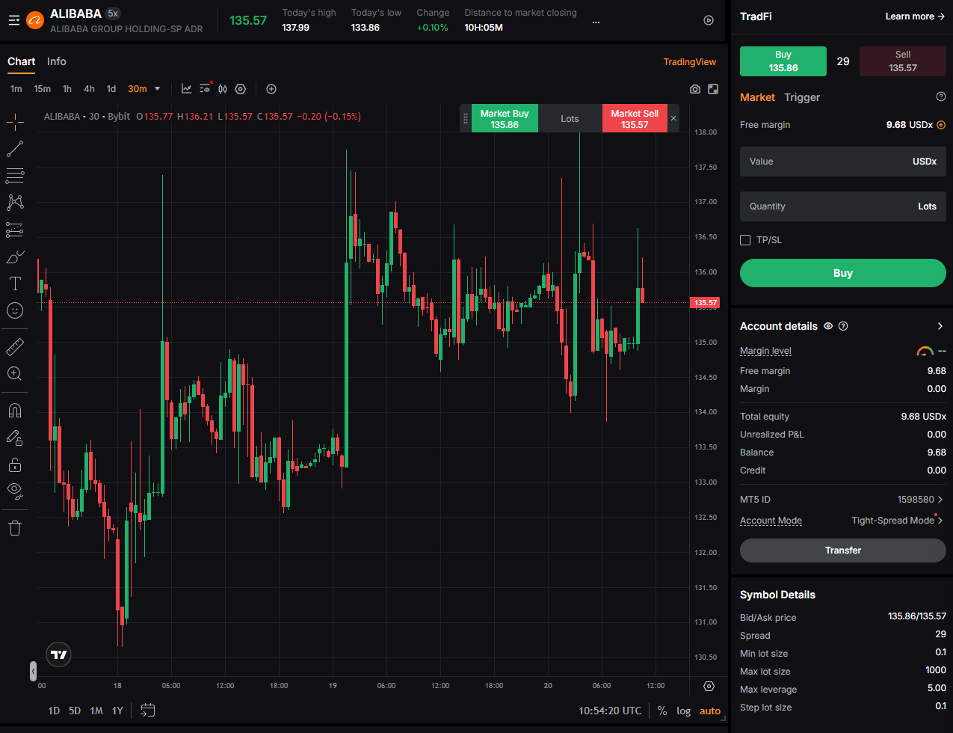Open the TradingView link
The height and width of the screenshot is (733, 953).
point(690,62)
